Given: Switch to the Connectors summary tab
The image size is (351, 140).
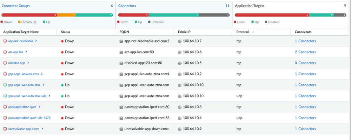Looking at the screenshot, I should pos(127,6).
